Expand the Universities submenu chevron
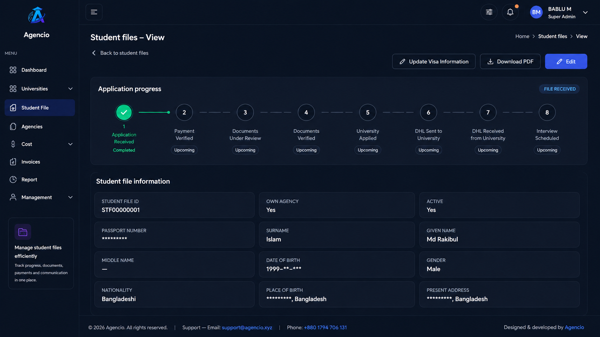 [x=70, y=88]
